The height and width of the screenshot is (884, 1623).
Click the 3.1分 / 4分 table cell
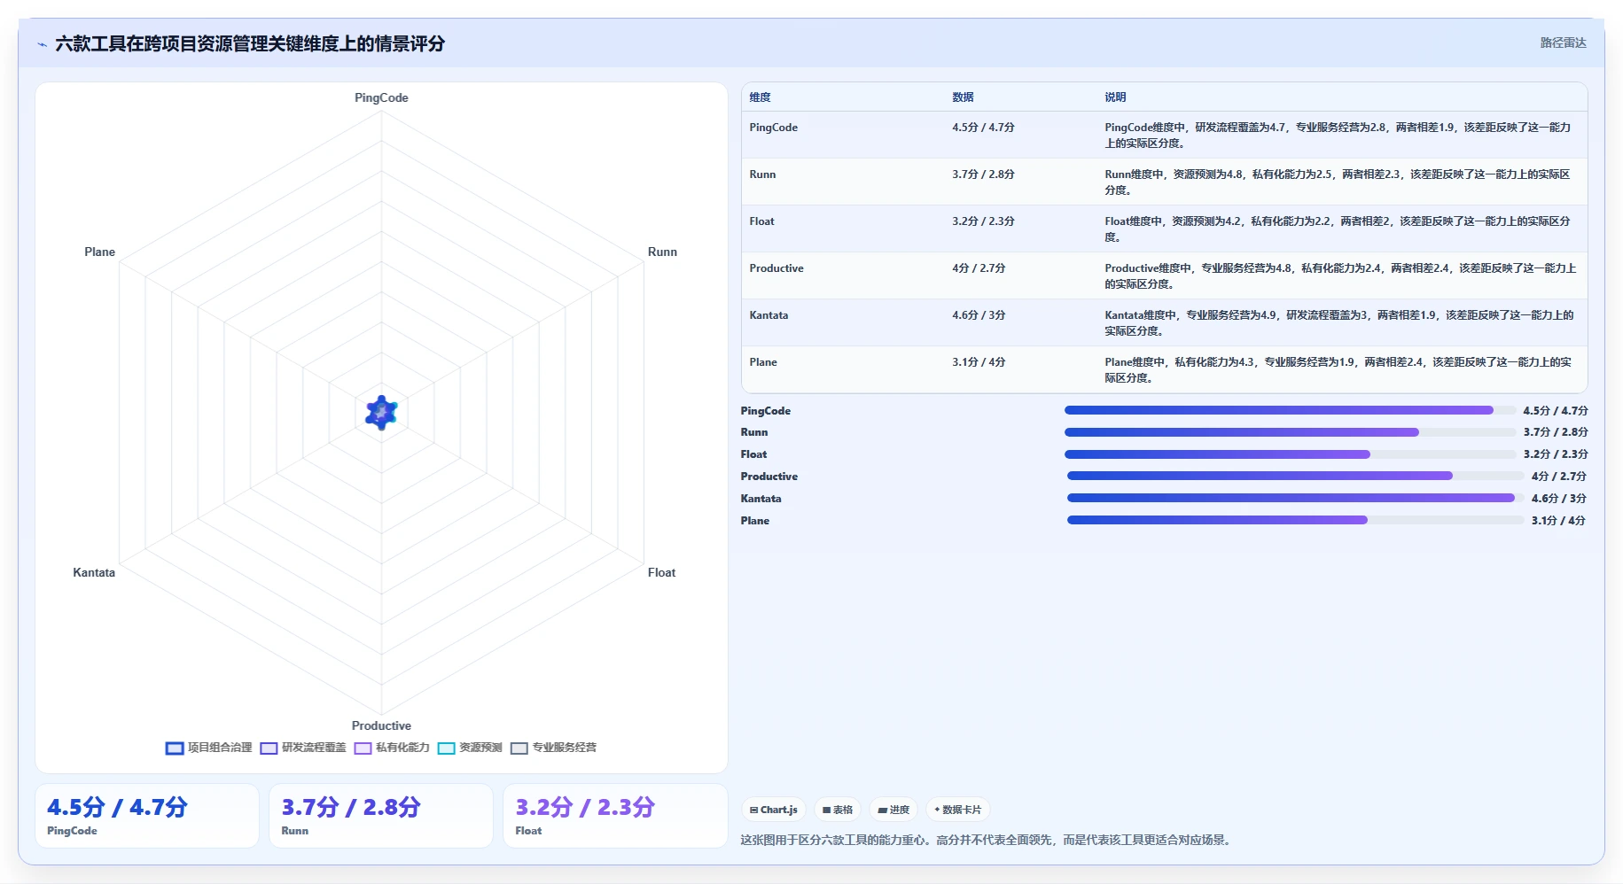[x=979, y=362]
